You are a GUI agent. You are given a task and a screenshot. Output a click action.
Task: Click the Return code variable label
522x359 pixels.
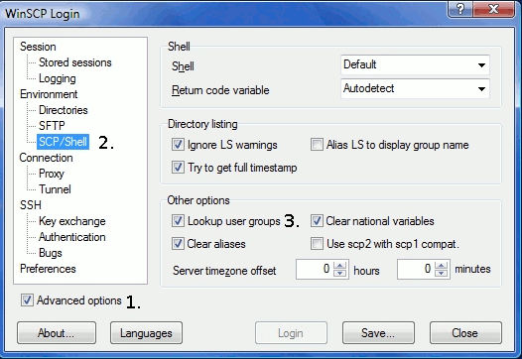point(220,90)
